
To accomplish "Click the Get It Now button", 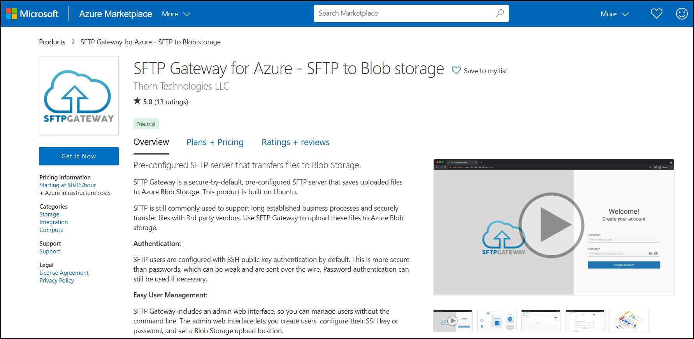I will click(79, 156).
